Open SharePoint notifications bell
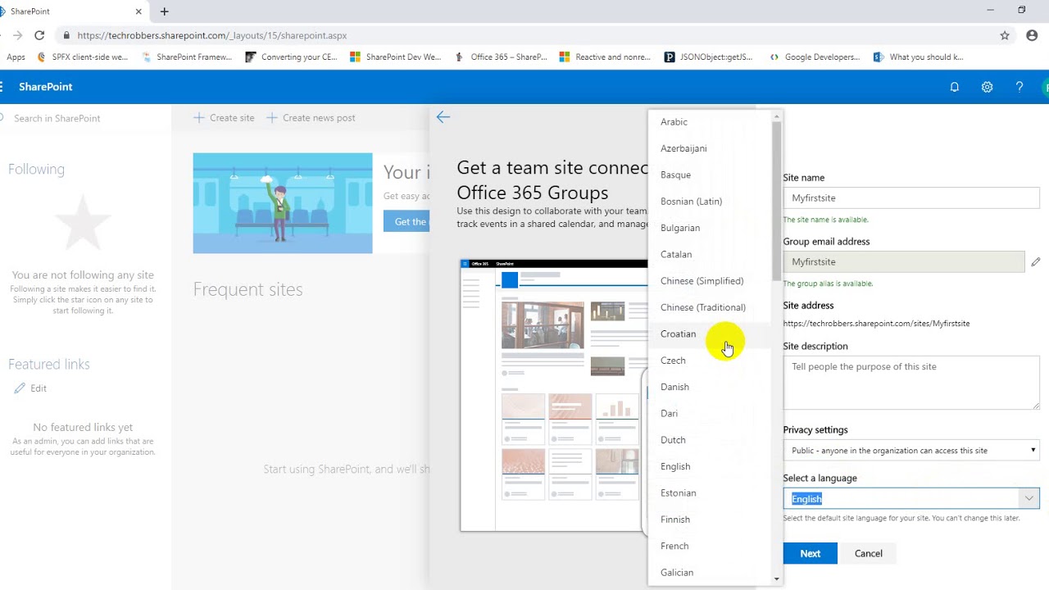 (x=955, y=87)
